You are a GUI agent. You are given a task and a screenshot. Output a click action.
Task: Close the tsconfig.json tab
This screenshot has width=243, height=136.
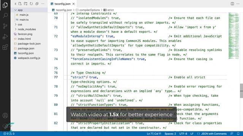point(74,4)
